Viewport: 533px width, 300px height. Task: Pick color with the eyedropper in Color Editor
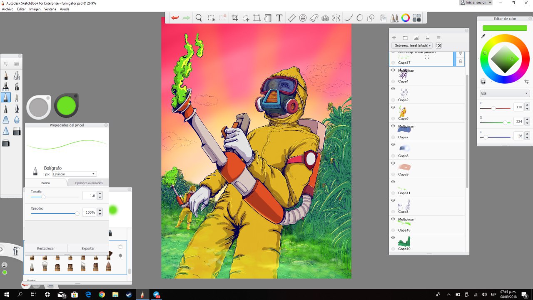click(483, 36)
